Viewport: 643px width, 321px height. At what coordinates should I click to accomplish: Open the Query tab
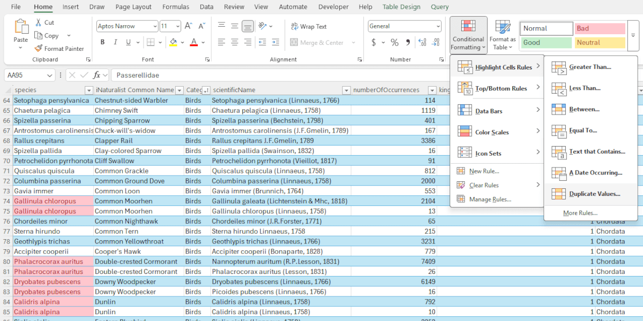coord(440,7)
